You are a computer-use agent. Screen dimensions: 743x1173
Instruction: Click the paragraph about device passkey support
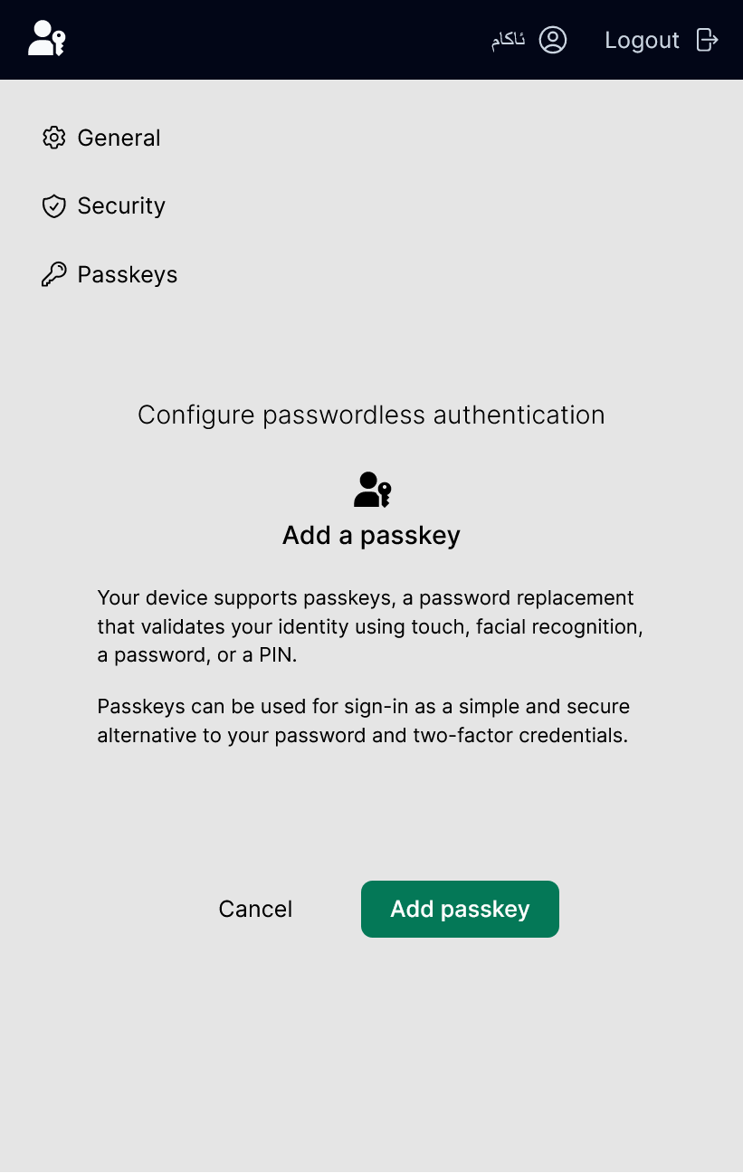pyautogui.click(x=369, y=626)
